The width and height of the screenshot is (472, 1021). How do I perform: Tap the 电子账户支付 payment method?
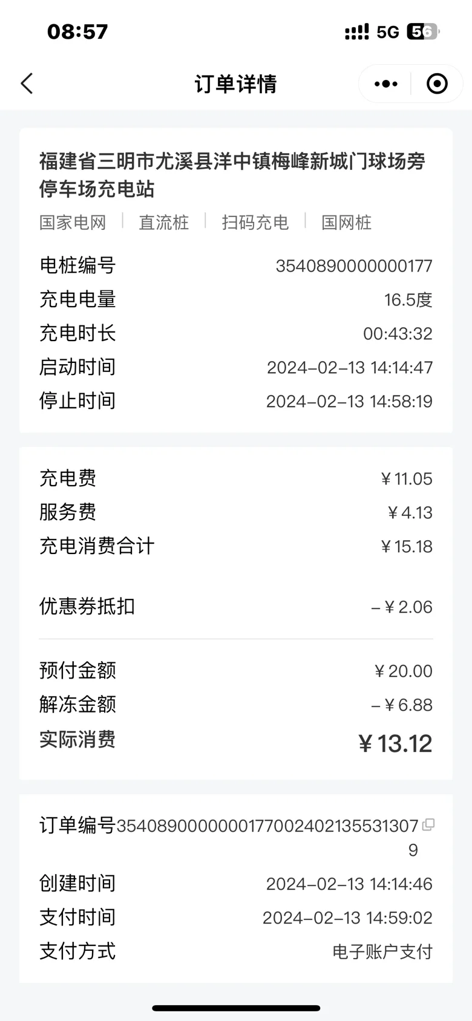click(382, 952)
